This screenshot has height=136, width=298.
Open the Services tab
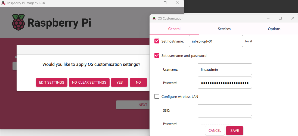click(224, 29)
